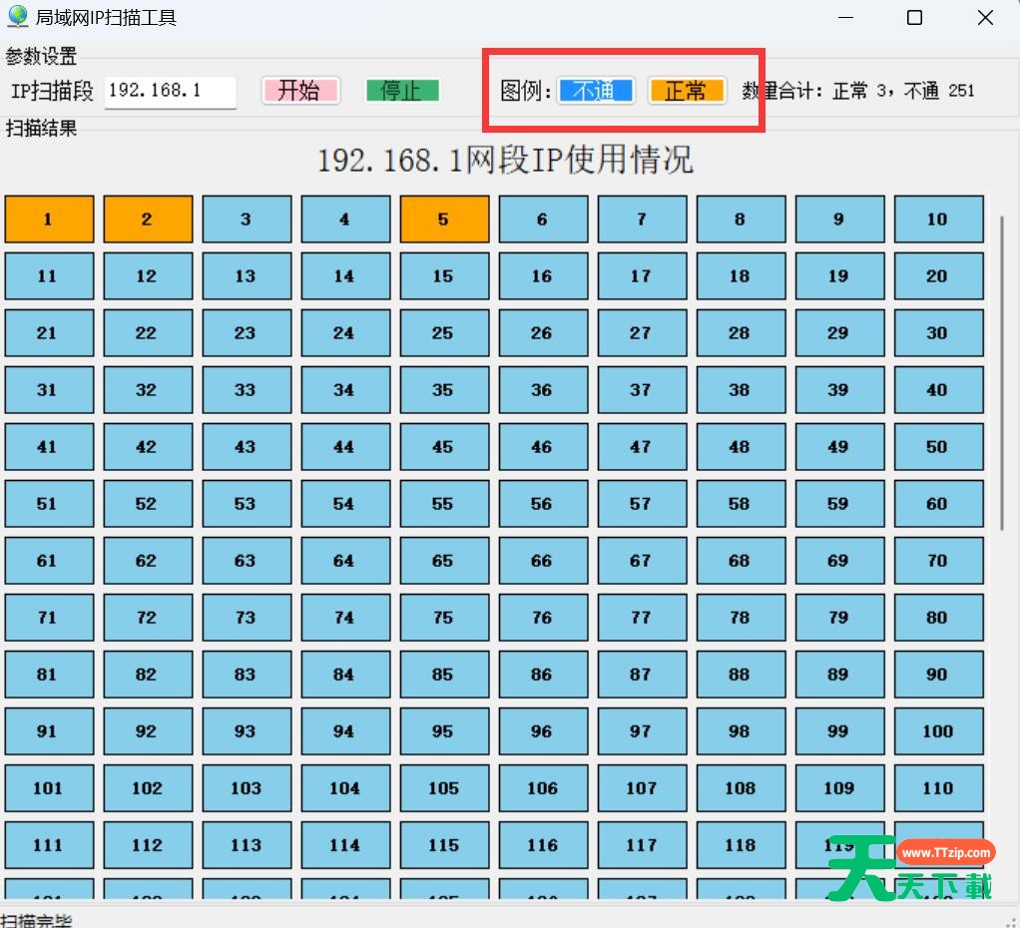Click the vertical scrollbar in results panel
This screenshot has height=928, width=1020.
click(x=1002, y=369)
